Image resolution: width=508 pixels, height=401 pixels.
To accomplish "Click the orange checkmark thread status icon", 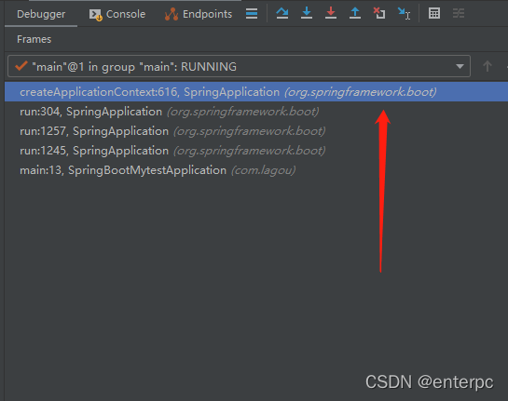I will pyautogui.click(x=21, y=66).
